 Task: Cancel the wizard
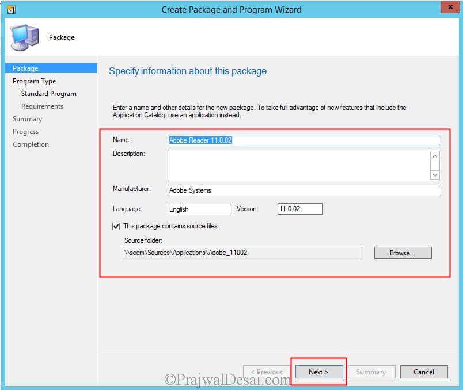(424, 372)
